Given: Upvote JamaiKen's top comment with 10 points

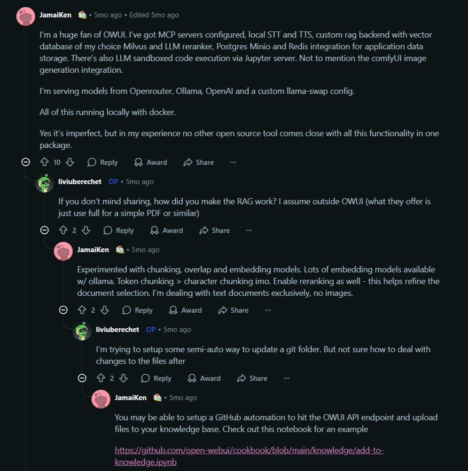Looking at the screenshot, I should tap(45, 162).
